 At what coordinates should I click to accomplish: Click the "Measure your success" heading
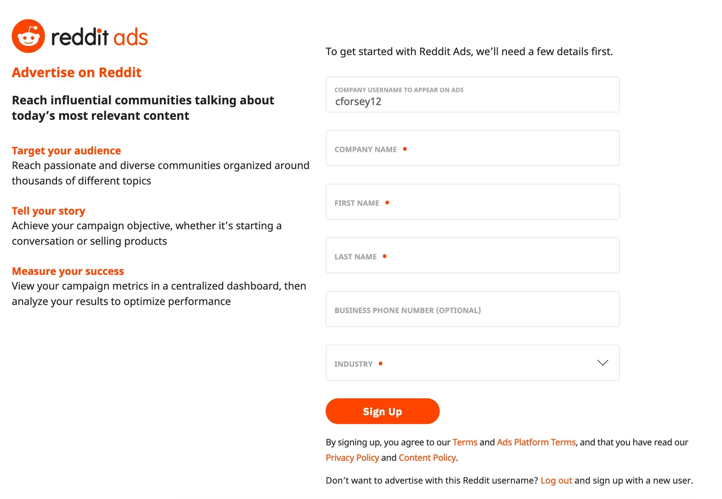point(68,271)
